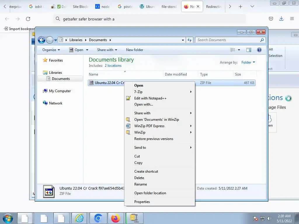Switch to the Site Block browser tab
This screenshot has height=224, width=299.
click(x=80, y=7)
